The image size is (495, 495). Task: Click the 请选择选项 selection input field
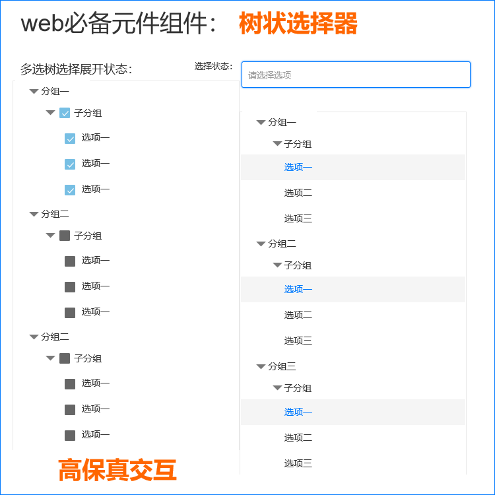pyautogui.click(x=356, y=75)
